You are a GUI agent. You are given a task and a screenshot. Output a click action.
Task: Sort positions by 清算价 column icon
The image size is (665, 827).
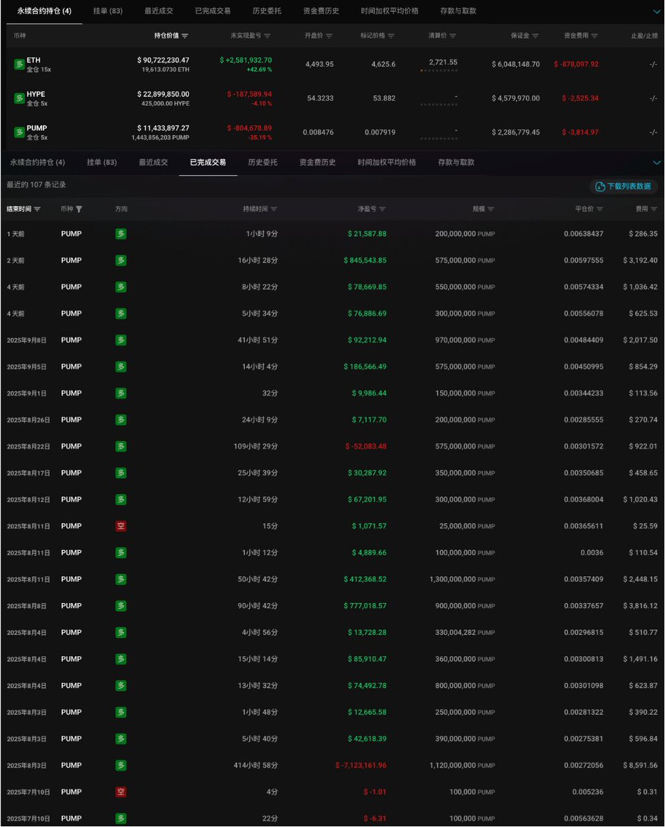pyautogui.click(x=453, y=35)
